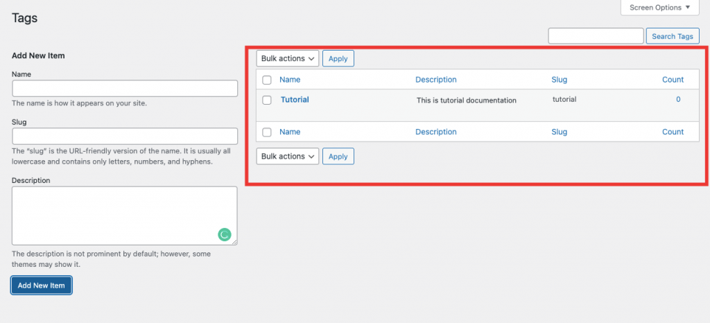The image size is (710, 323).
Task: Open the Tutorial tag link
Action: coord(295,100)
